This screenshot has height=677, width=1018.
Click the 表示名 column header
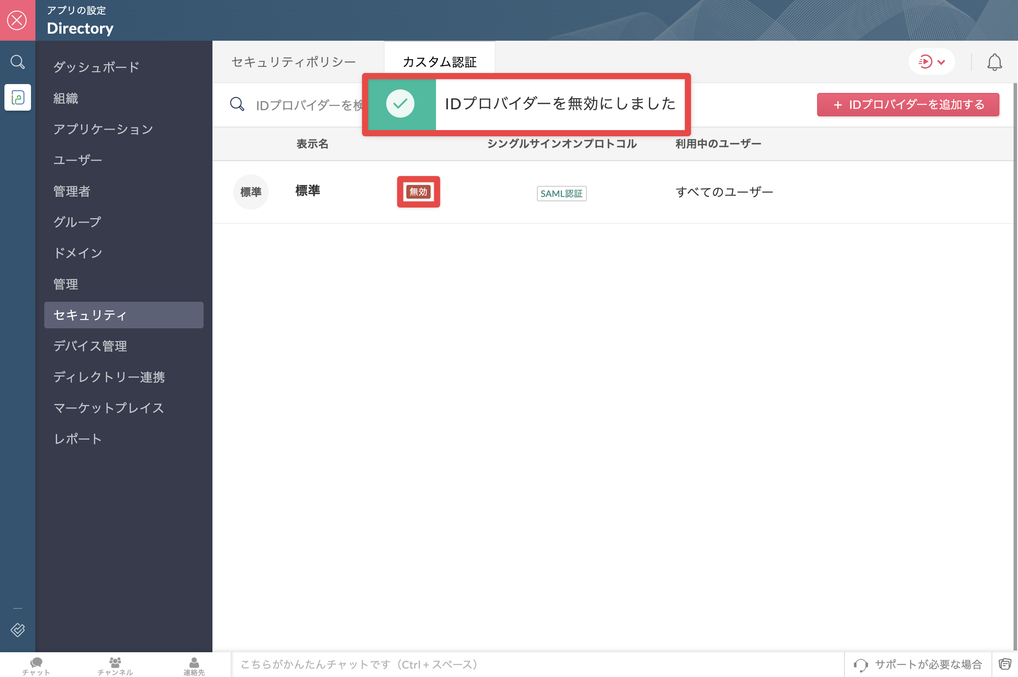[312, 144]
